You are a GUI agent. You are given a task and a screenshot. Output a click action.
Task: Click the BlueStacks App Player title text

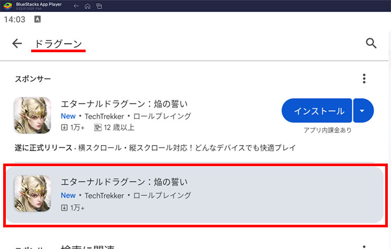click(x=39, y=4)
